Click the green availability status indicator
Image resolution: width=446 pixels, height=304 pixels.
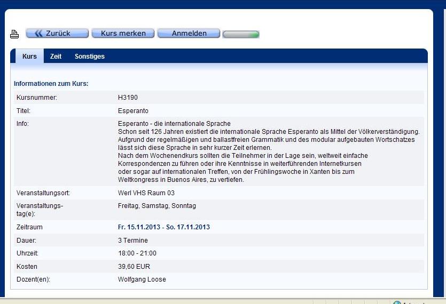tap(241, 35)
